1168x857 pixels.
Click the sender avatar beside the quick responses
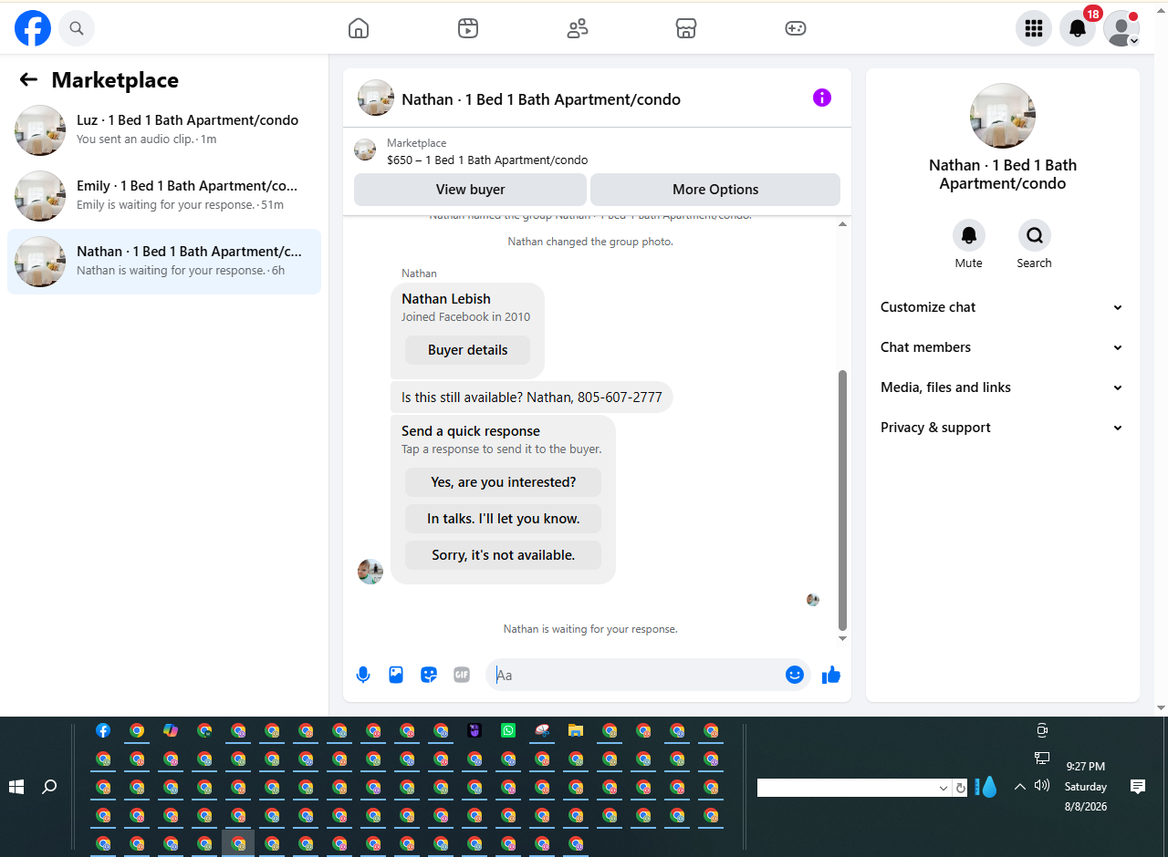[x=370, y=572]
